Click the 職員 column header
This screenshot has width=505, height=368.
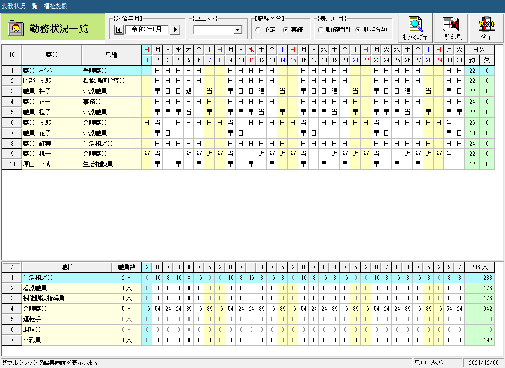coord(52,55)
